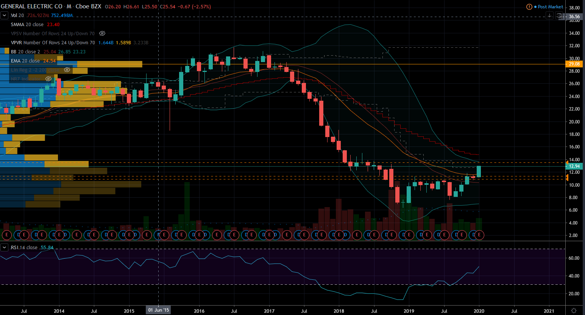Click the 60.00 label on the RSI scale
The image size is (585, 315).
(574, 258)
